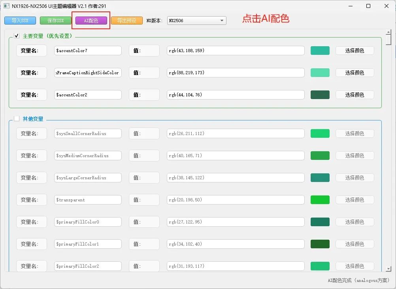Click the AI配色完成 status bar message
The height and width of the screenshot is (289, 396).
[x=358, y=280]
